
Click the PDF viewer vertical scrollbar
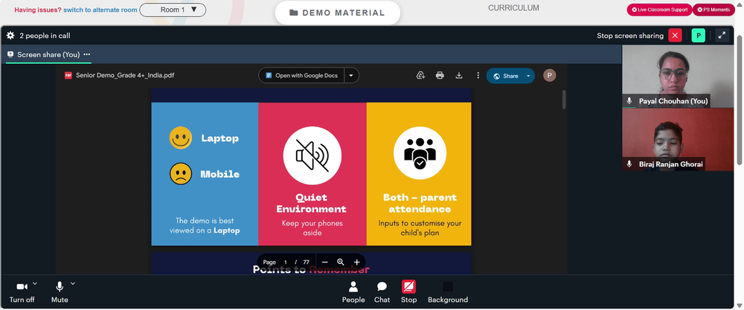point(564,100)
